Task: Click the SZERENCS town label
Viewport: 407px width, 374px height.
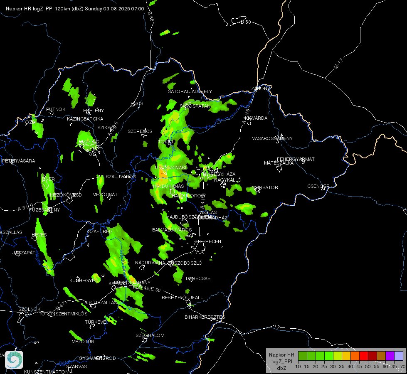Action: click(x=140, y=131)
